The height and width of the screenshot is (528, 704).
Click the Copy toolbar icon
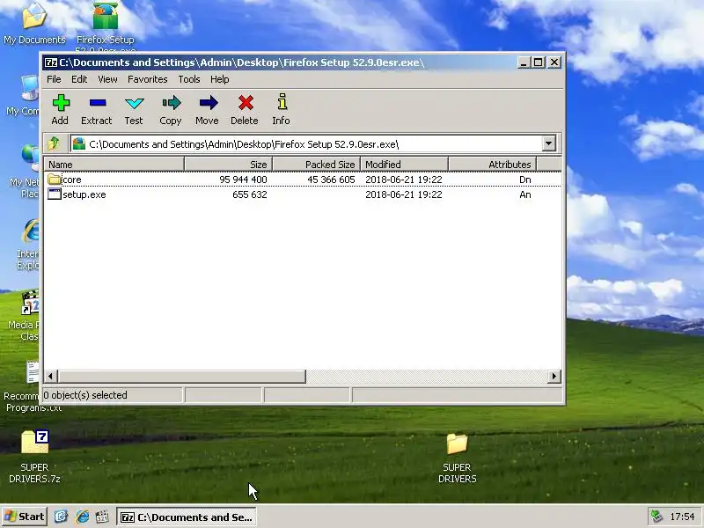point(171,103)
